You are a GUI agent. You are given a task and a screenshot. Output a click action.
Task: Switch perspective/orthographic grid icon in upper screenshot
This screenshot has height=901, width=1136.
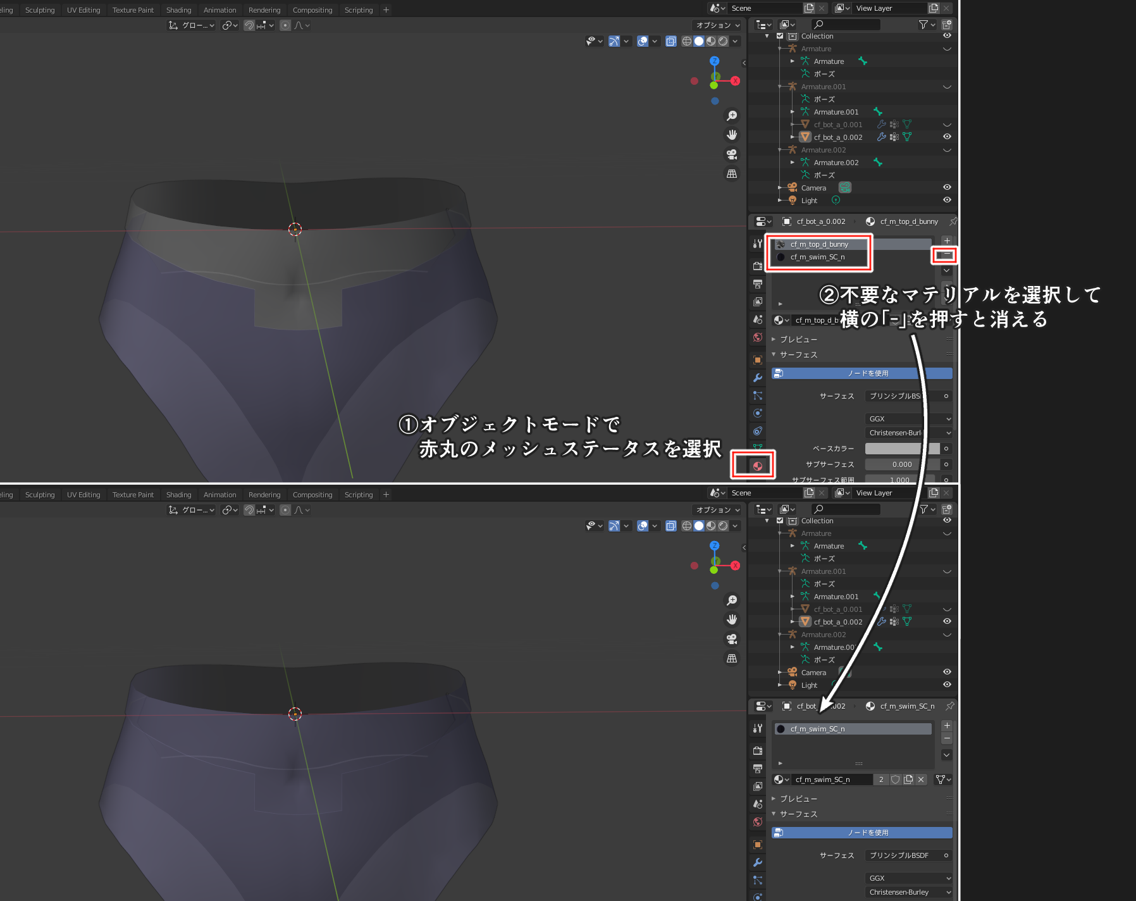pyautogui.click(x=732, y=173)
